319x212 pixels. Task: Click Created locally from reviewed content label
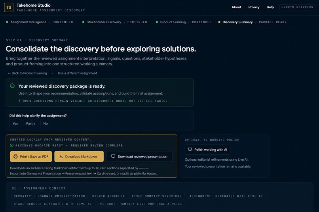click(51, 140)
